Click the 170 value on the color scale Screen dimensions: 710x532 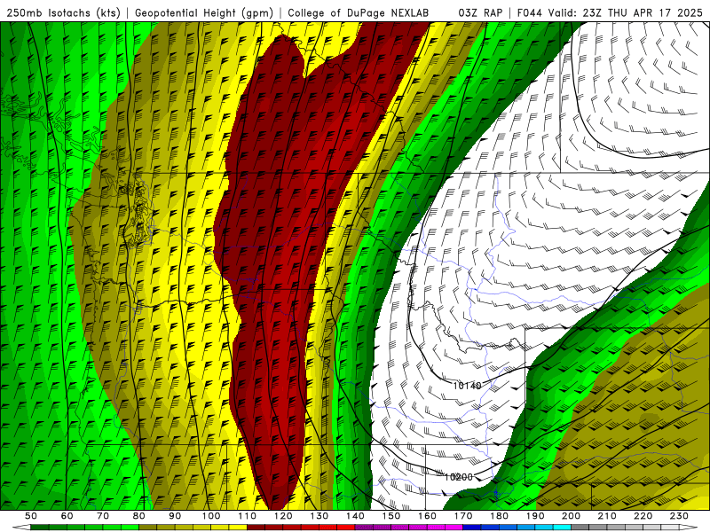tap(463, 516)
